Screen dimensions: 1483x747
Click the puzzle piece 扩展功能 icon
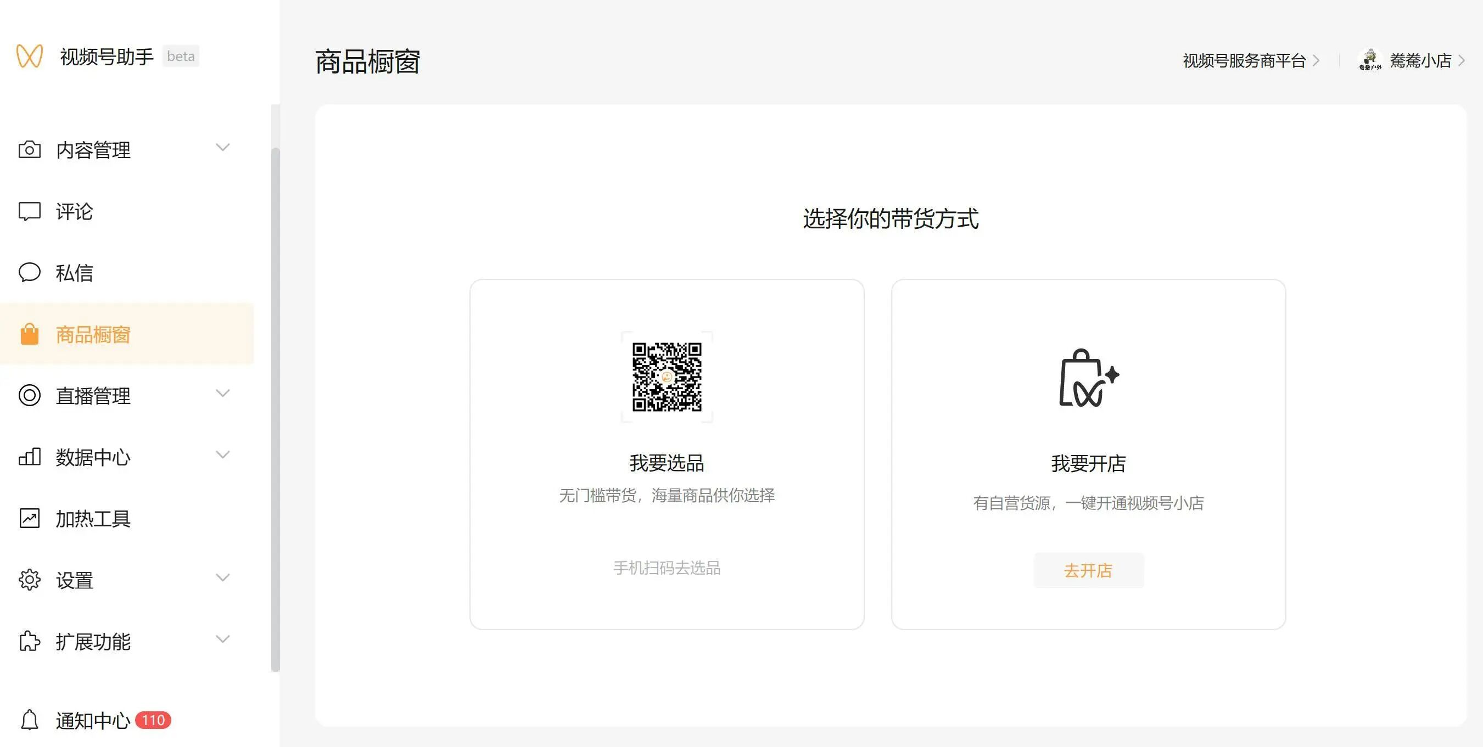tap(29, 641)
